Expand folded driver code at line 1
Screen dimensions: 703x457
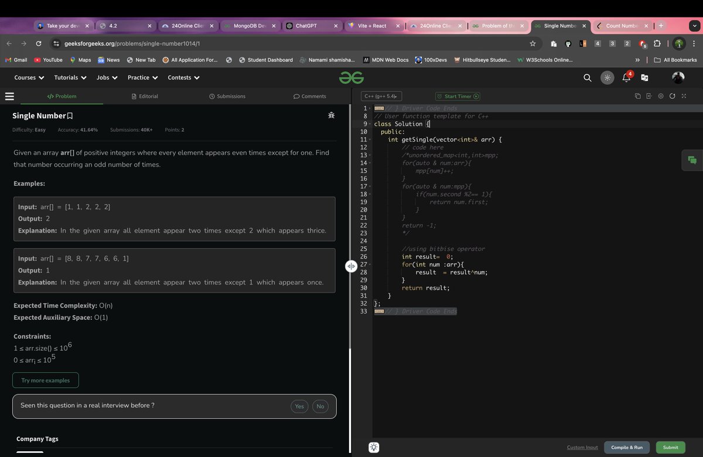click(370, 108)
